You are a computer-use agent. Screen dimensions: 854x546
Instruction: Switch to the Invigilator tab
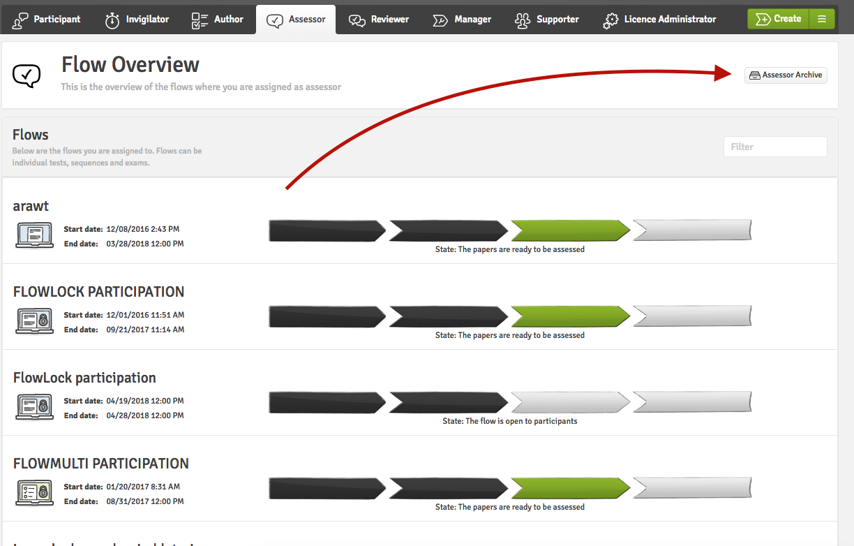tap(137, 20)
